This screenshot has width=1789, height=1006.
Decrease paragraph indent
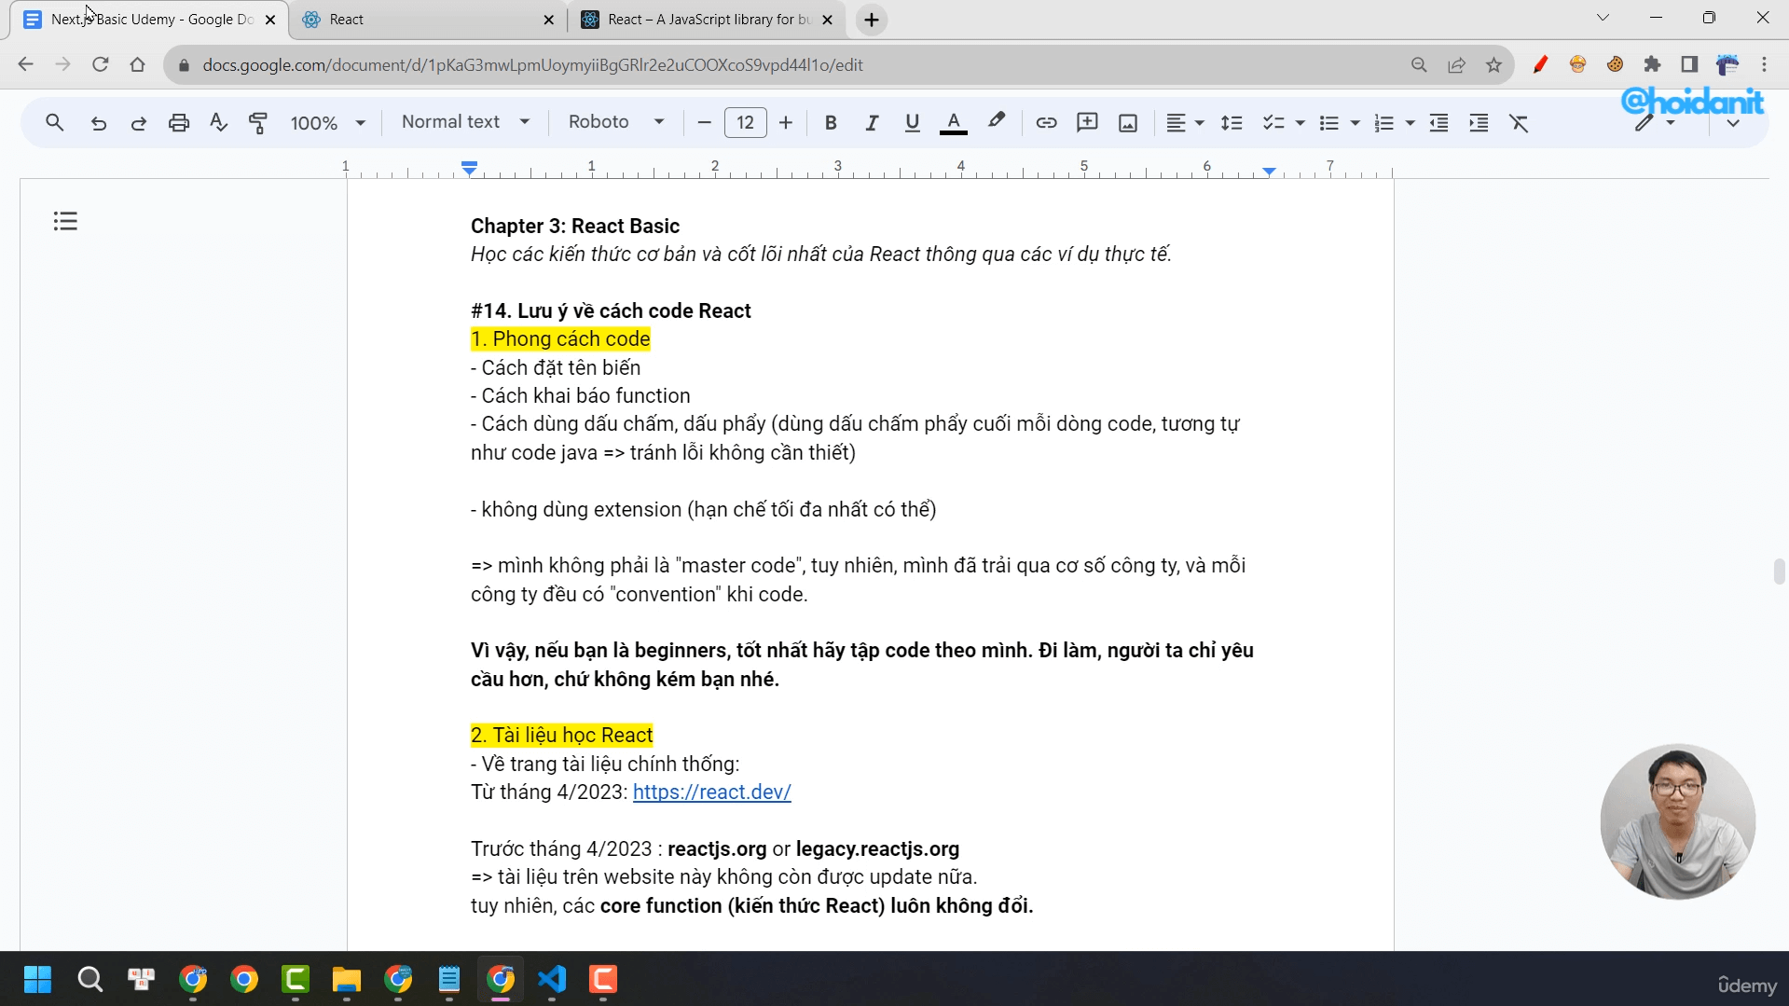1438,122
